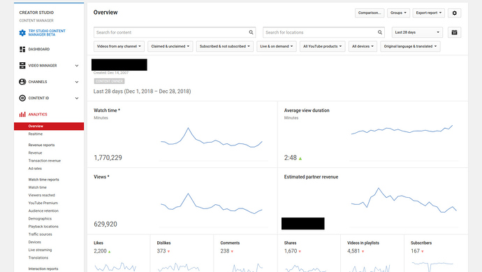Expand the Video Manager chevron
Screen dimensions: 482x272
point(77,66)
